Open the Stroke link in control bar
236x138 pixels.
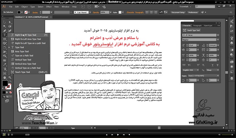[x=35, y=12]
